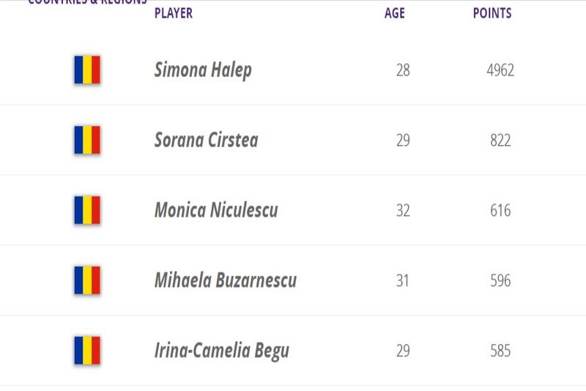
Task: Select the age 28 cell
Action: [x=403, y=70]
